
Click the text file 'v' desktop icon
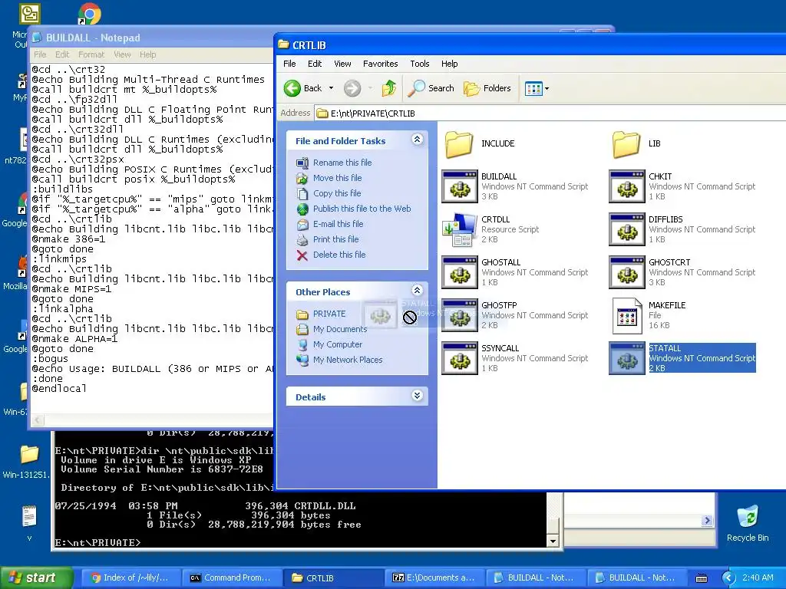tap(29, 523)
